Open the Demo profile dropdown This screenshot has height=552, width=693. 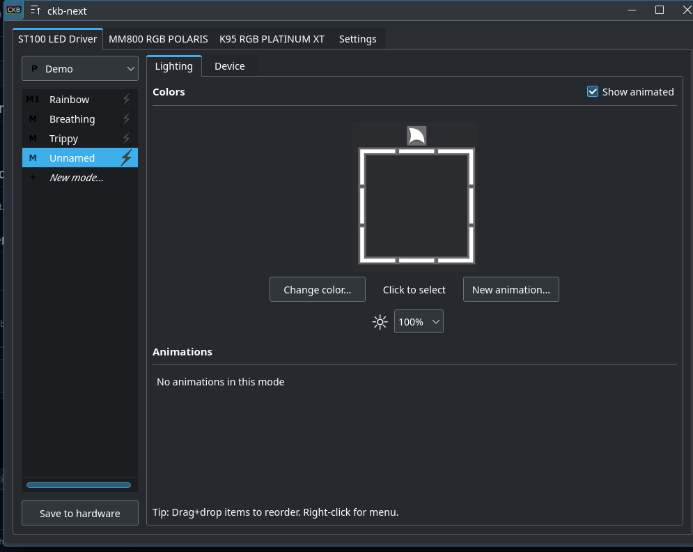79,68
